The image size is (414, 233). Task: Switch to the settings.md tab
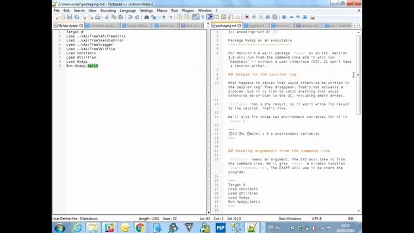tap(309, 26)
